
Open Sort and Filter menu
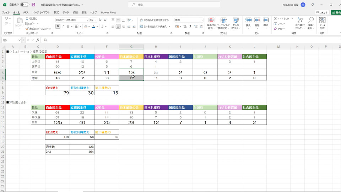point(300,23)
